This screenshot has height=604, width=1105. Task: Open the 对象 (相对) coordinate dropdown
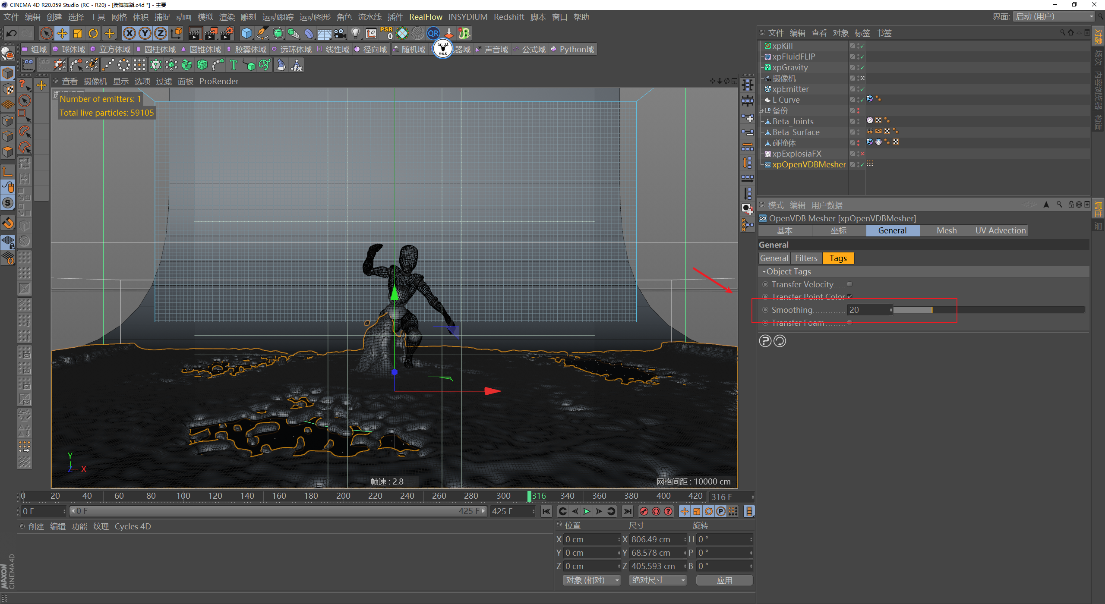click(x=591, y=580)
